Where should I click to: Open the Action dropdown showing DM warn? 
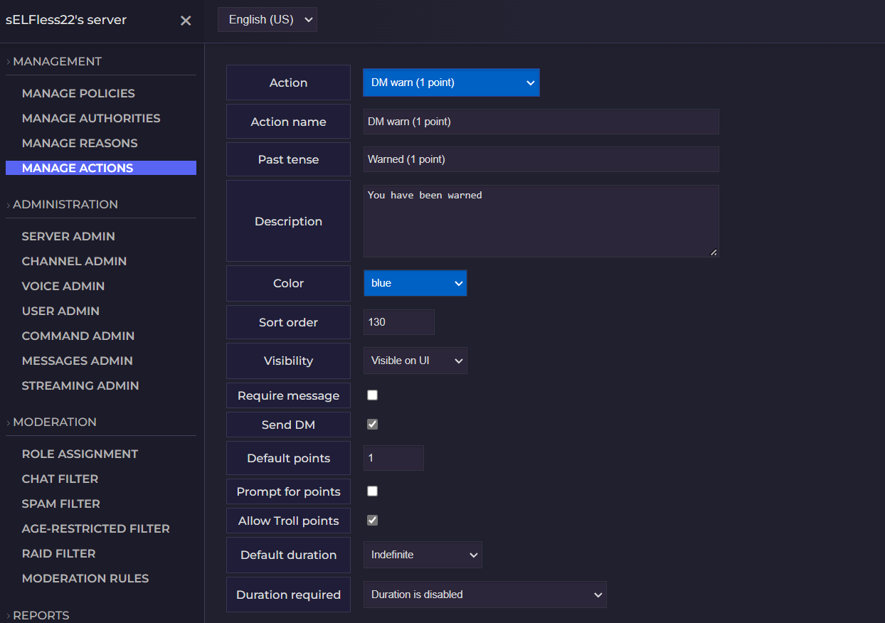click(451, 82)
